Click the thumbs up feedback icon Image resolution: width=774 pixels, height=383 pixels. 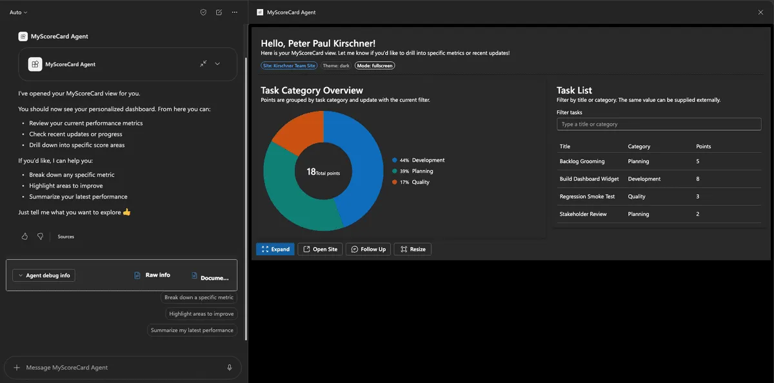[x=25, y=237]
